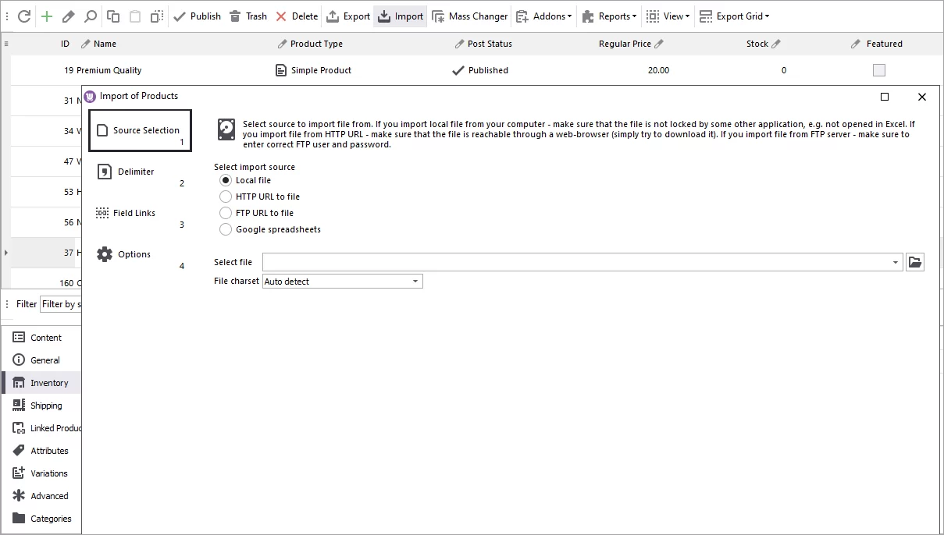Choose Google spreadsheets as import source
The height and width of the screenshot is (535, 944).
pos(225,229)
